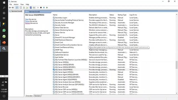Select Smart Card Device Enumeration Service
The height and width of the screenshot is (100, 178).
[69, 45]
